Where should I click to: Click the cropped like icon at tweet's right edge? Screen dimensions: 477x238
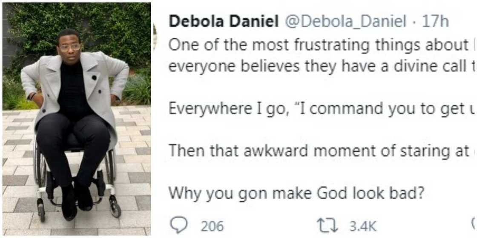coord(474,224)
